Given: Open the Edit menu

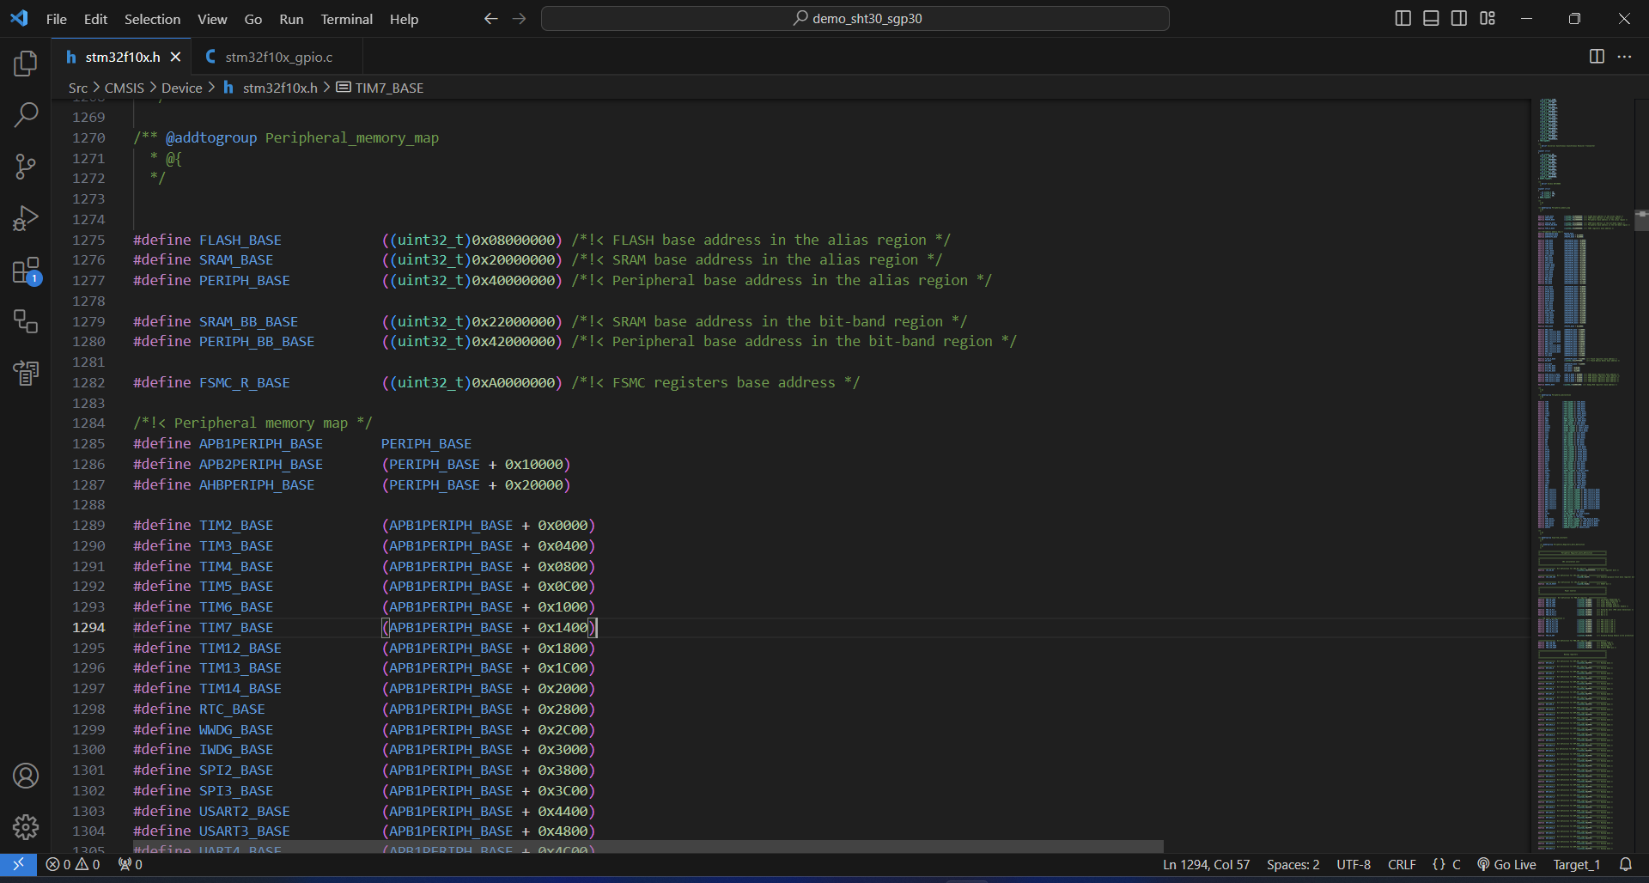Looking at the screenshot, I should coord(95,19).
